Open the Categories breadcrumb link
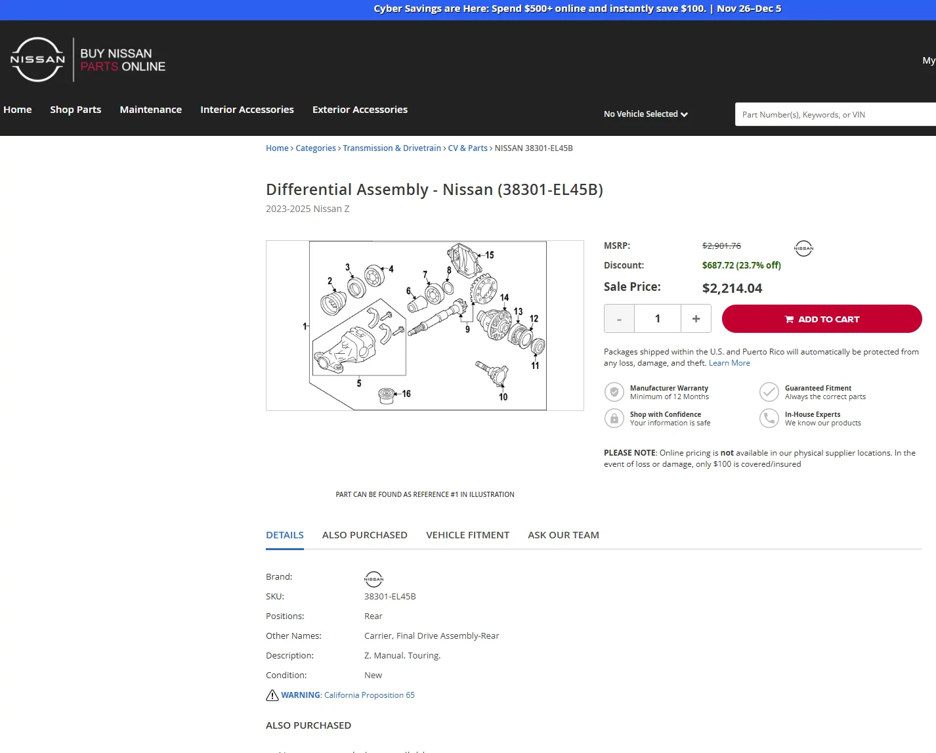Image resolution: width=936 pixels, height=753 pixels. 316,148
